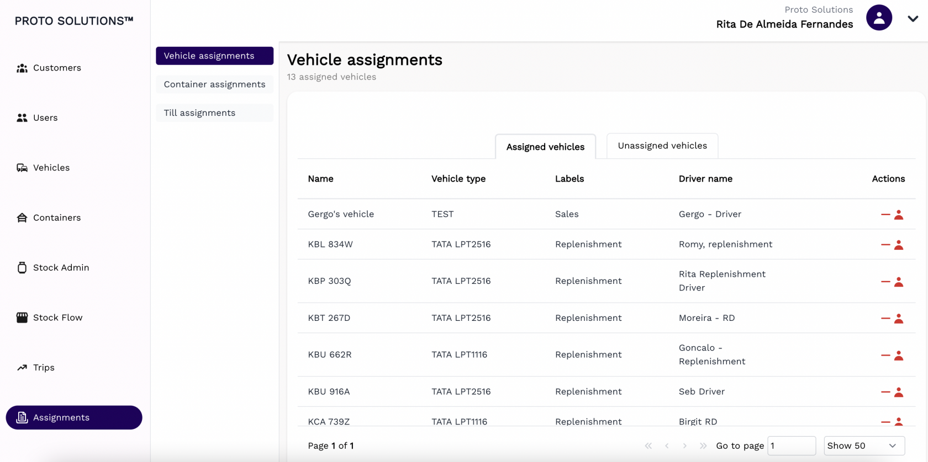Click the Seb Driver cell
The width and height of the screenshot is (928, 462).
tap(702, 391)
